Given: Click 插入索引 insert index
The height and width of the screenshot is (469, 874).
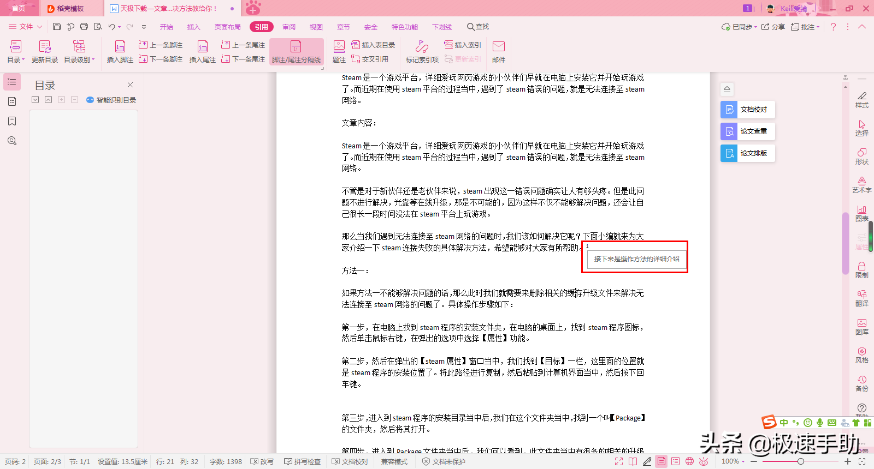Looking at the screenshot, I should [463, 45].
